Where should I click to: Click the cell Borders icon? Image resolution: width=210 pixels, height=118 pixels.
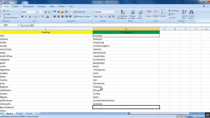[36, 17]
